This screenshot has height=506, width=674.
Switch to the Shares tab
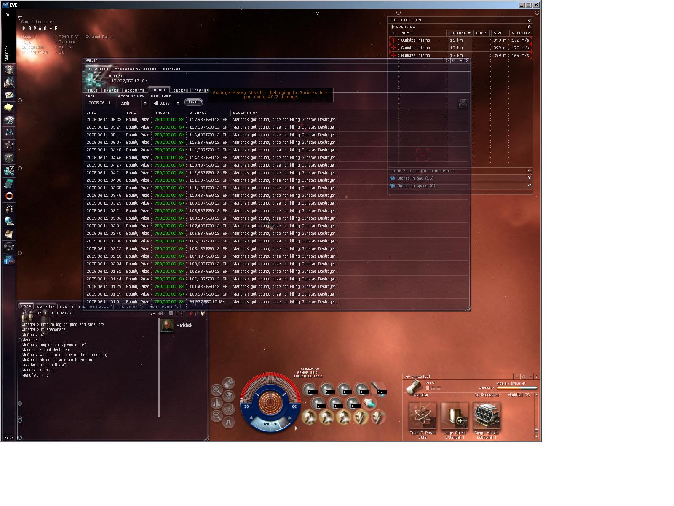111,90
